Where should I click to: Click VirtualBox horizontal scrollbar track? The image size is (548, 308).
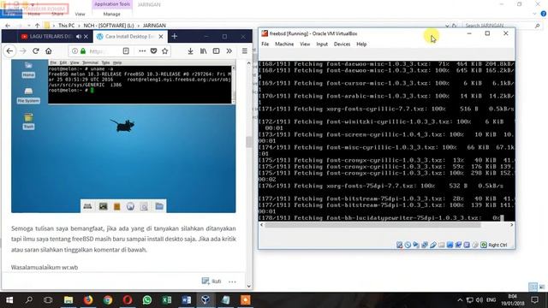386,225
